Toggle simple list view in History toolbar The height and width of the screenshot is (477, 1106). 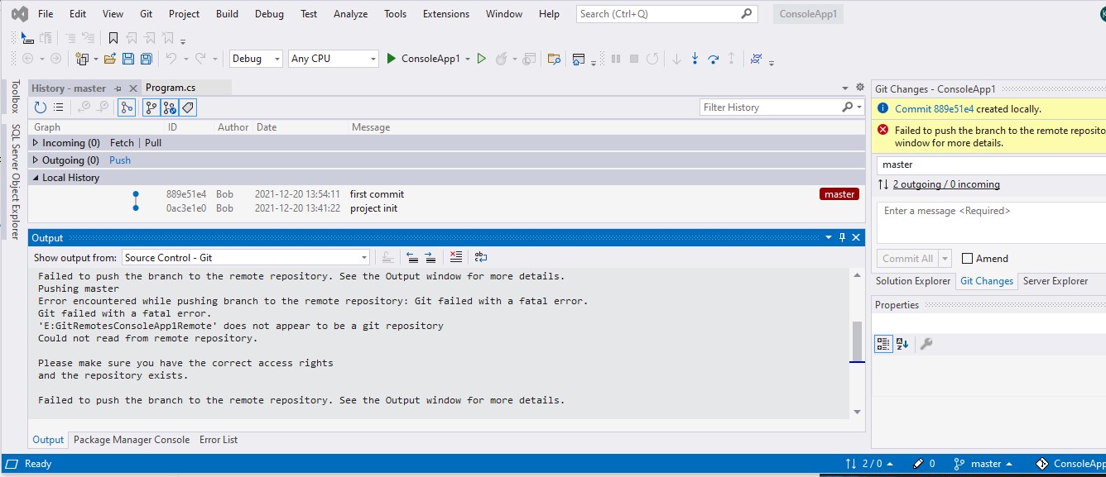coord(59,107)
